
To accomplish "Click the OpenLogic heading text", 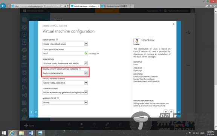I will tap(148, 40).
